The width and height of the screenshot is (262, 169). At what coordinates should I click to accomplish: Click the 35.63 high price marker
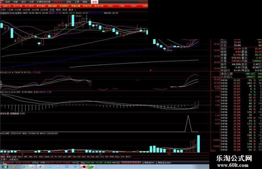(78, 16)
